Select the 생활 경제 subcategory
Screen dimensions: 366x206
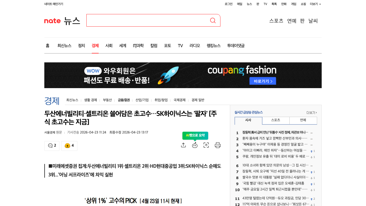point(91,100)
